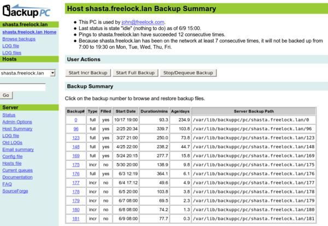Click the Start Date column header
The width and height of the screenshot is (328, 226).
coord(126,112)
